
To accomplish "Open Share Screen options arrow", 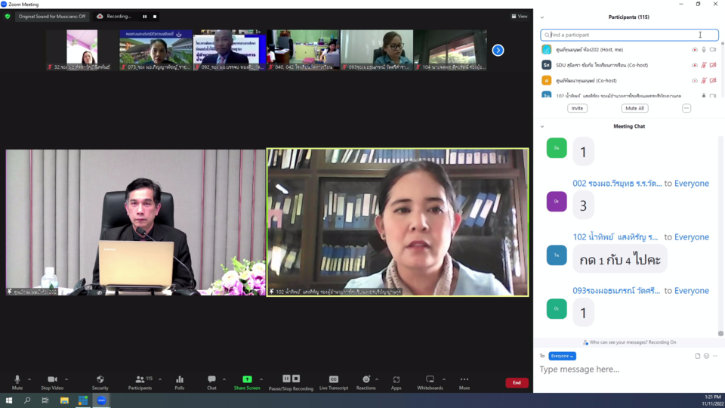I will point(261,379).
